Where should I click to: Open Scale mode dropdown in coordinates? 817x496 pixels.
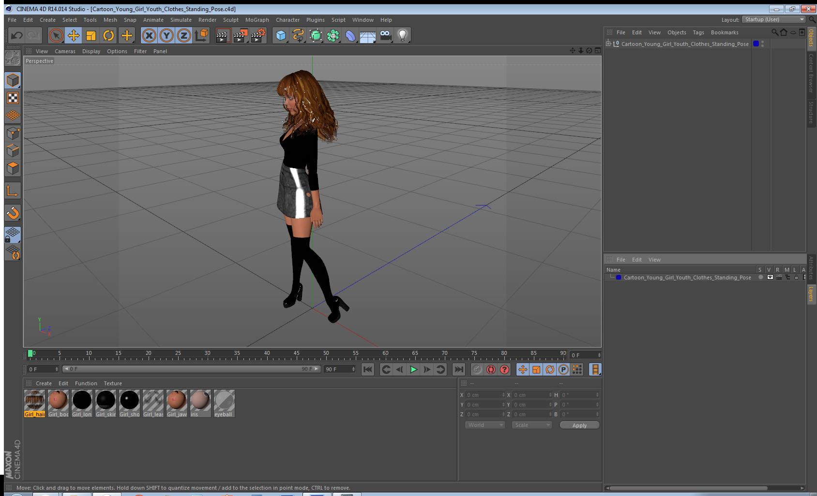[531, 425]
